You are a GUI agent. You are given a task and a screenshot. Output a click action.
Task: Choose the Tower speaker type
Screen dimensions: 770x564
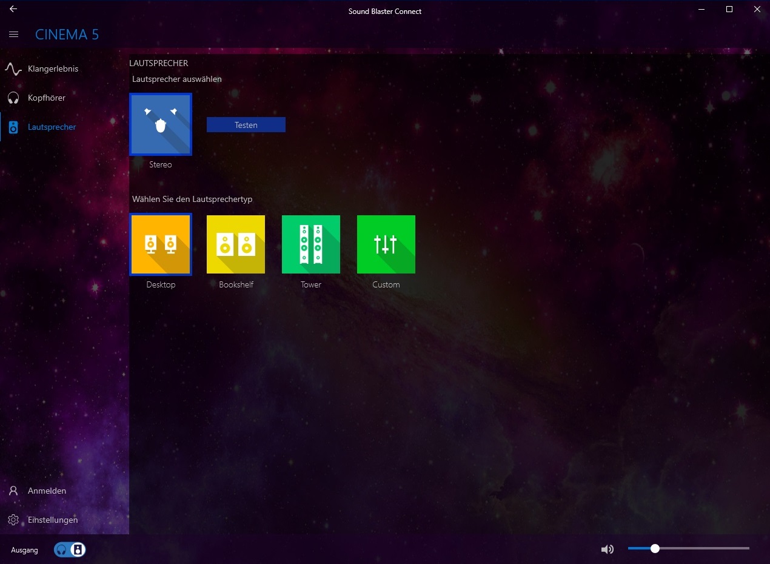pos(311,244)
